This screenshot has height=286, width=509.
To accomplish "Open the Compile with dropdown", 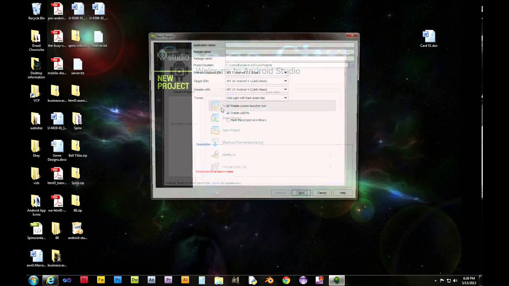I will tap(256, 89).
